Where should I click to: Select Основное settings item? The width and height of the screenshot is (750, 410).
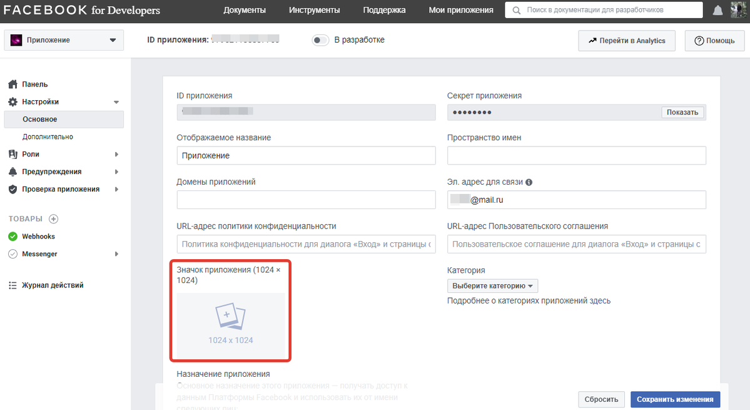(64, 119)
